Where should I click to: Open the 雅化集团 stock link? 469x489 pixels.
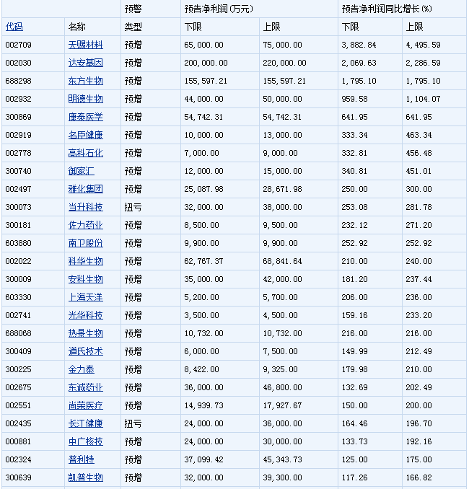[x=85, y=189]
